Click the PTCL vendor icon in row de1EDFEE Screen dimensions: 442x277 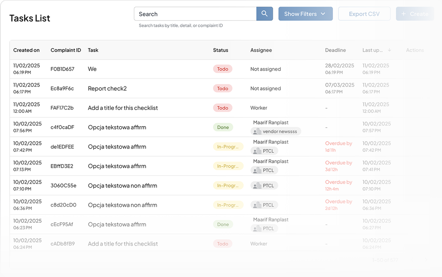tap(257, 150)
